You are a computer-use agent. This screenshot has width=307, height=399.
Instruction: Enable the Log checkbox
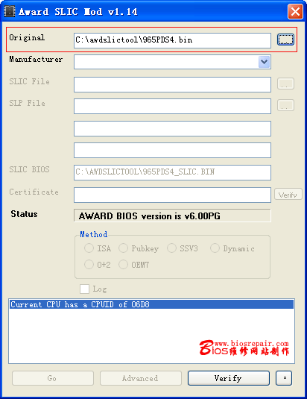(x=84, y=289)
